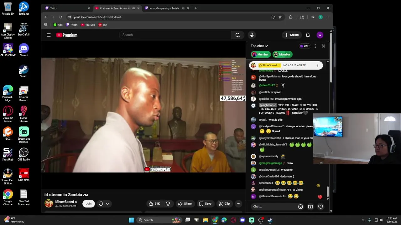Click the first Member chip in chat
Screen dimensions: 401x225
tap(260, 54)
